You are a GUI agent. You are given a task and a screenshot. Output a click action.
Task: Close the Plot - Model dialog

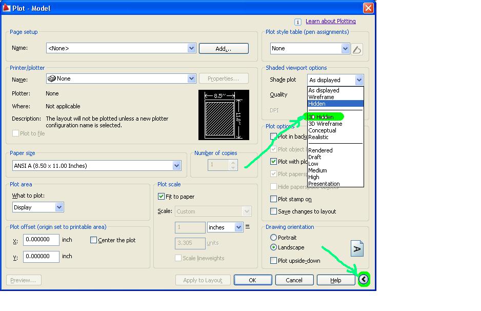tap(368, 8)
